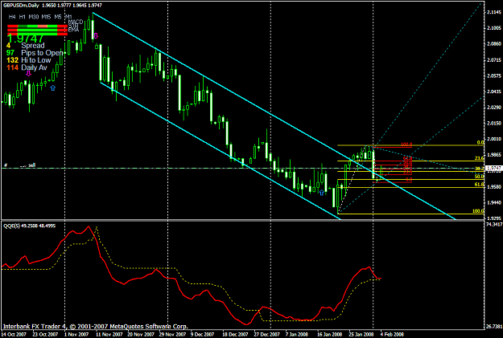
Task: Click the 1 Nov 2007 date label
Action: click(x=76, y=334)
